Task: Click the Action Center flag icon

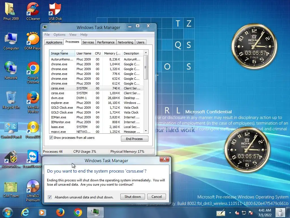Action: point(251,213)
